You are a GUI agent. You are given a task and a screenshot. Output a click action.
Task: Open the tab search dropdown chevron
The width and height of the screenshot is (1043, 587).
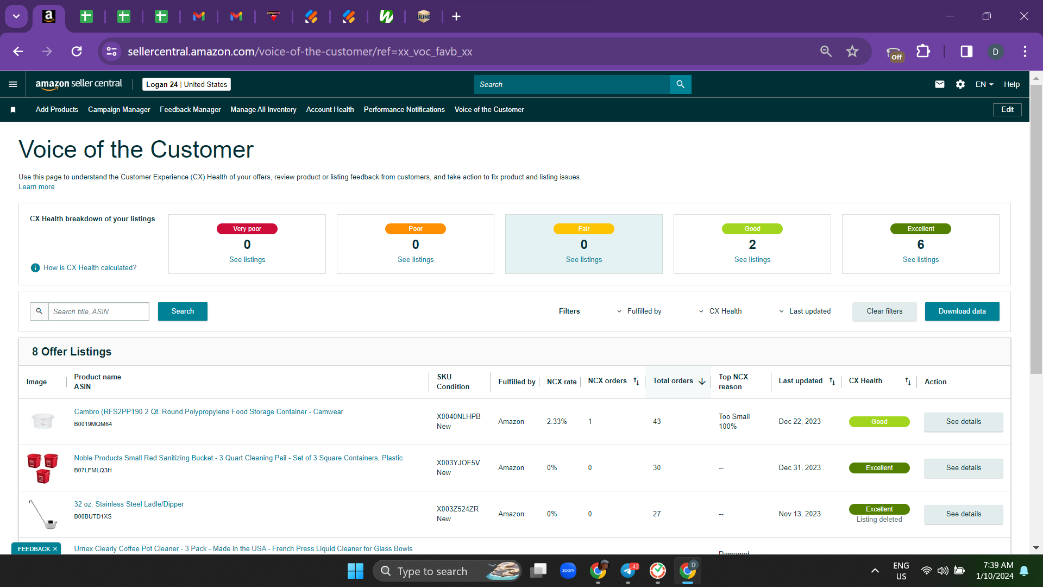pos(16,16)
